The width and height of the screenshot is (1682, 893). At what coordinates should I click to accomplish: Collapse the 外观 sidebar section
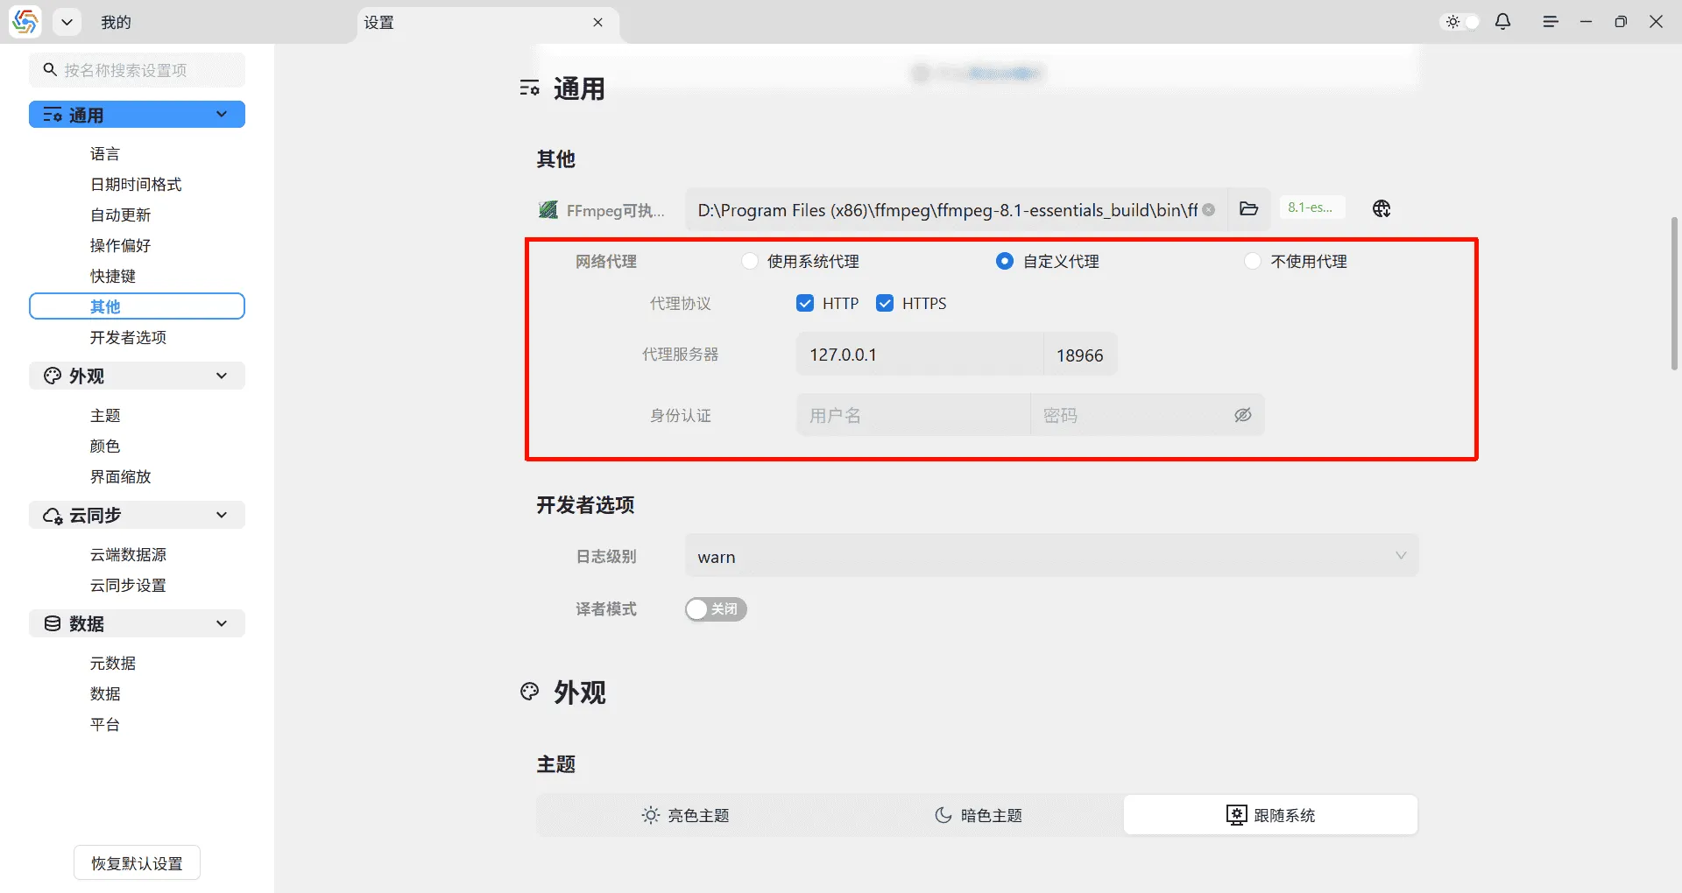(x=222, y=376)
